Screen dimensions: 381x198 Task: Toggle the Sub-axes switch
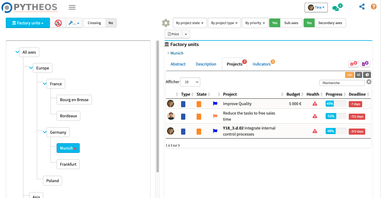(x=286, y=23)
